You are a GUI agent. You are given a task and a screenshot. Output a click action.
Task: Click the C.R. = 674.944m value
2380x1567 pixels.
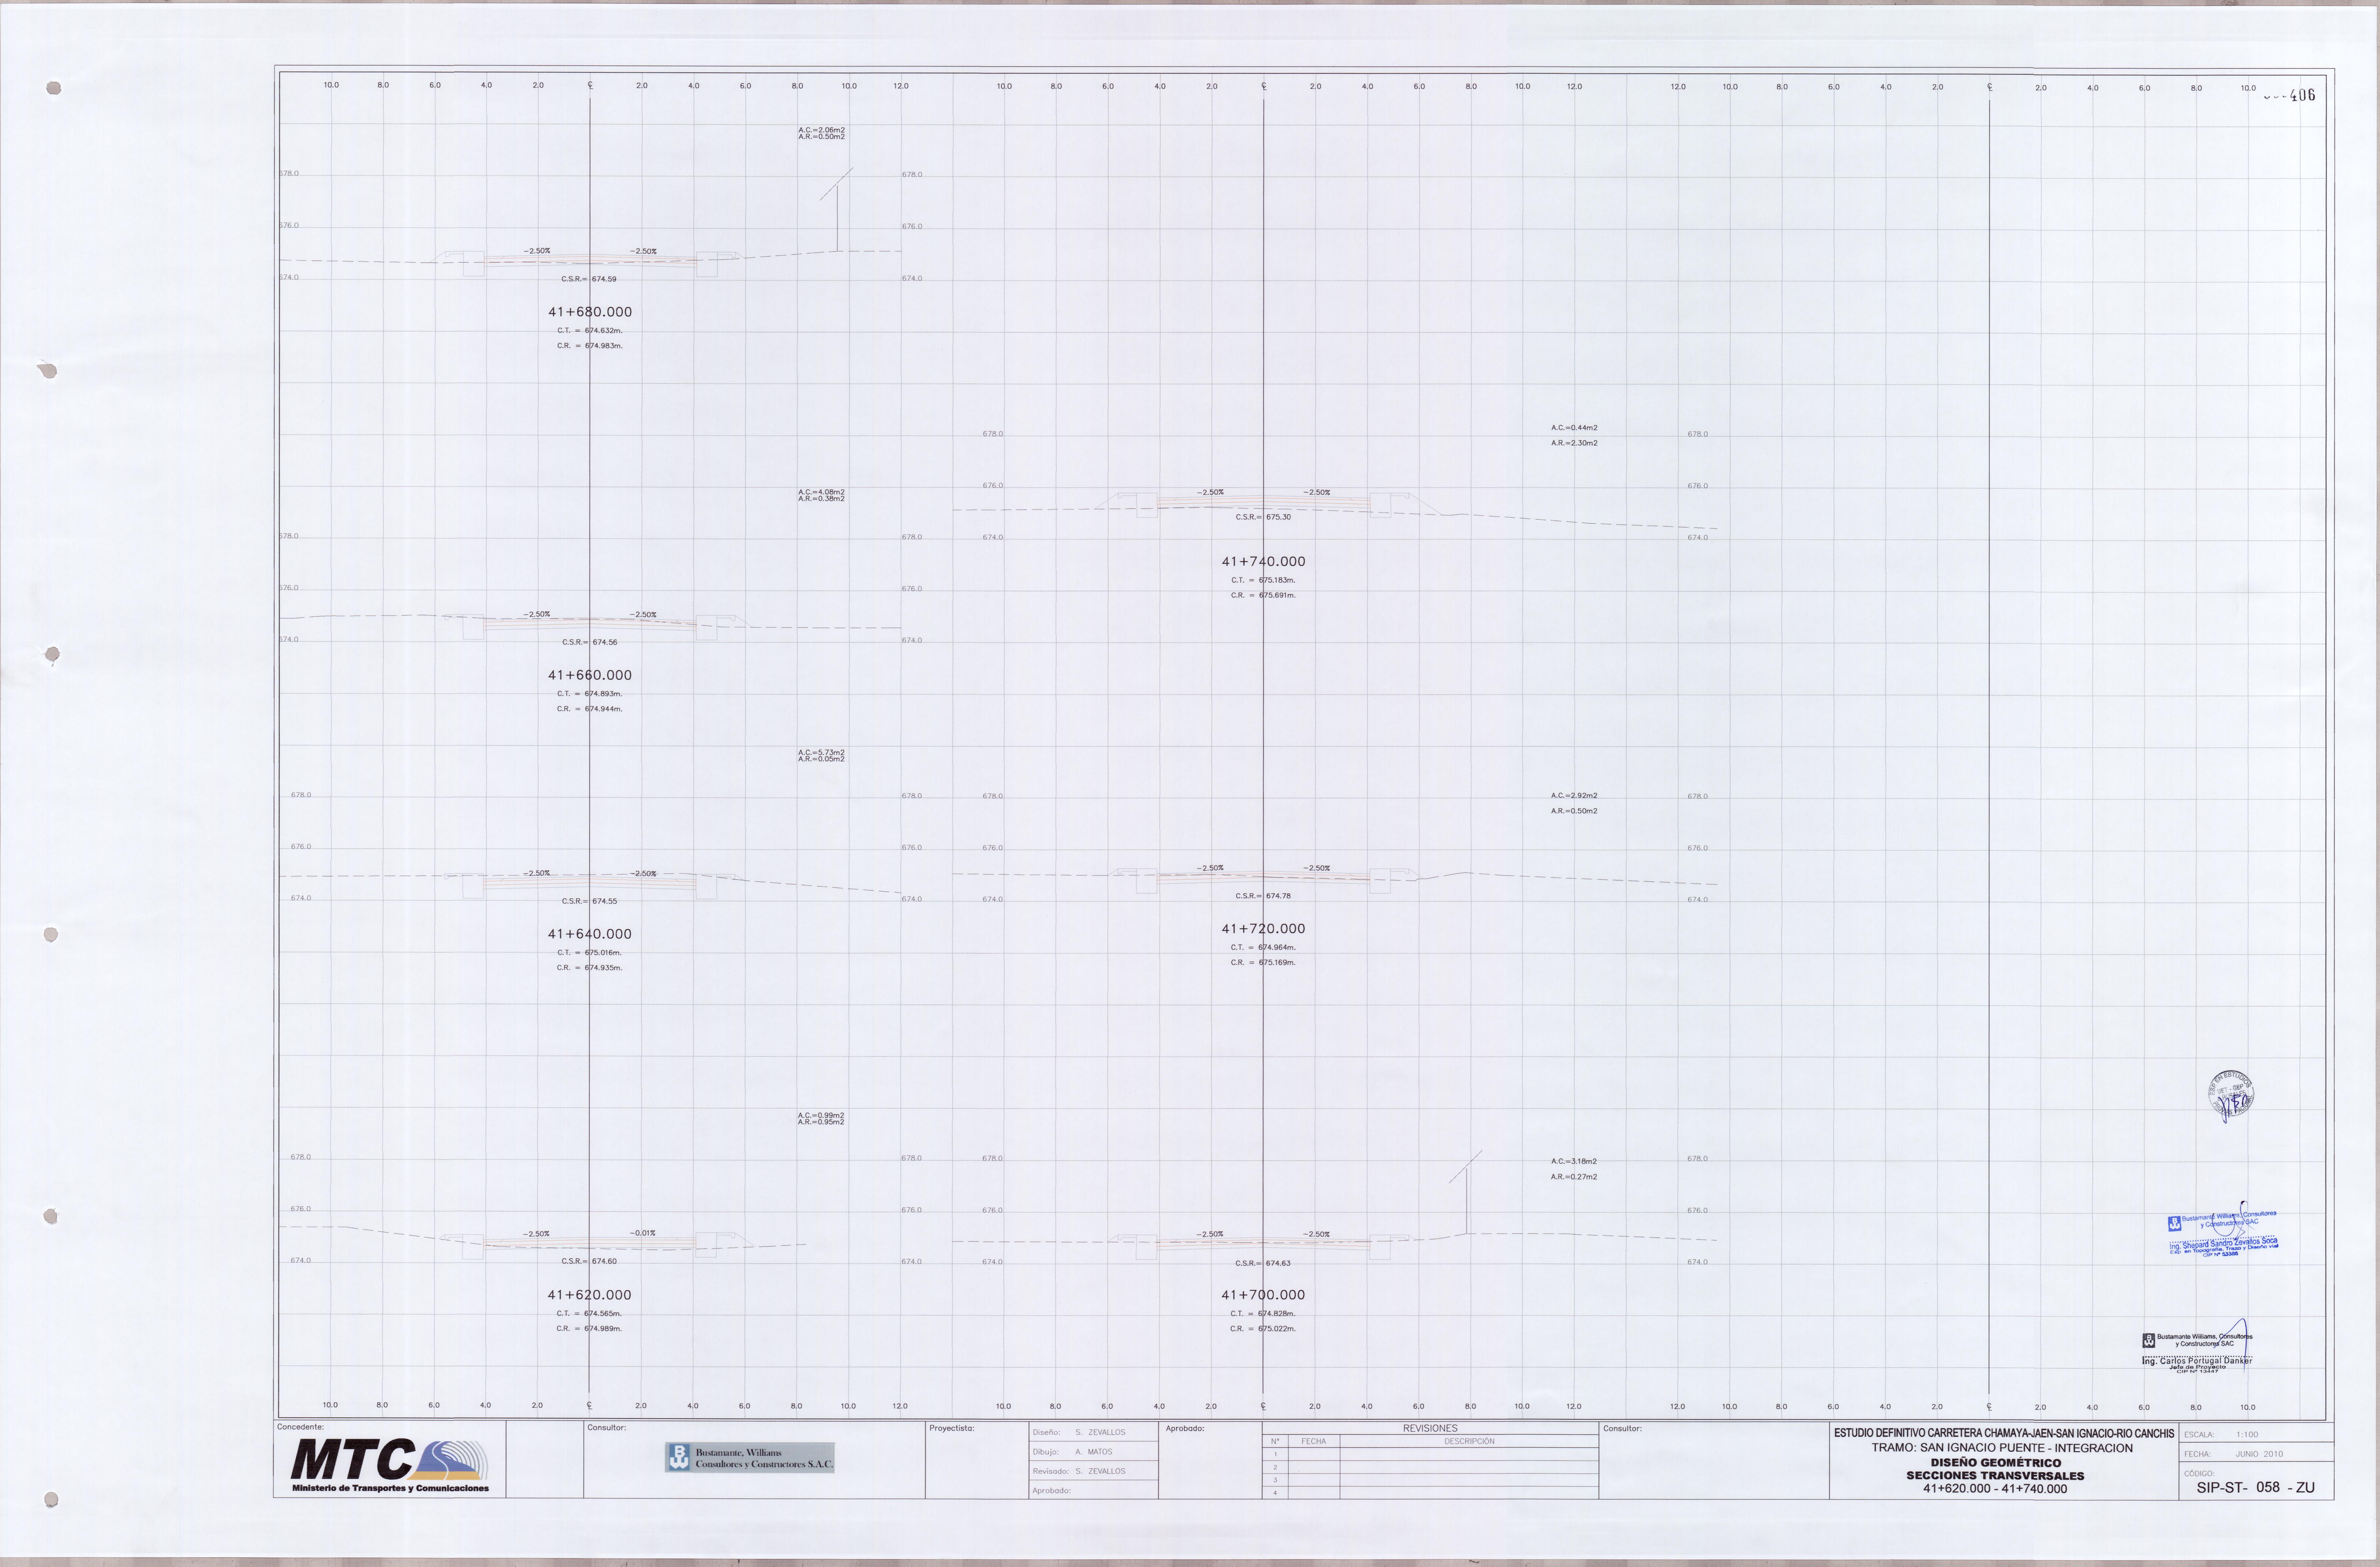click(x=590, y=709)
